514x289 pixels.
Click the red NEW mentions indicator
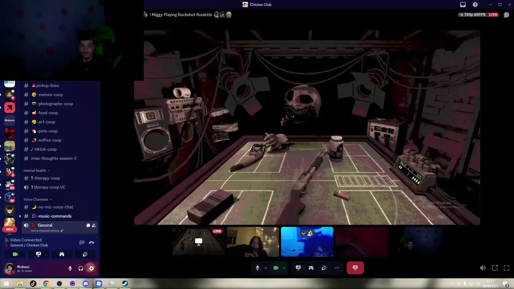[x=10, y=229]
